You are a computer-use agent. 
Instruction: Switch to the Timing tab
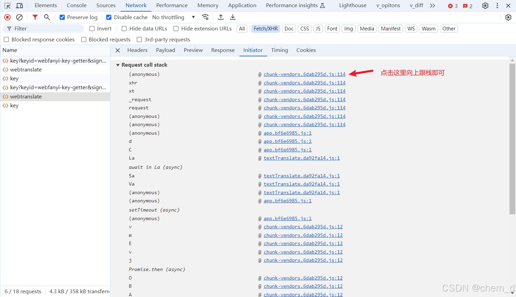[x=279, y=50]
